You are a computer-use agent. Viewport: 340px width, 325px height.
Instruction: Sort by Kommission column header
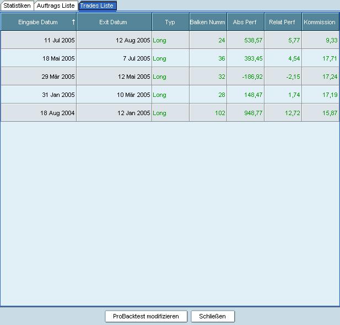pos(321,22)
